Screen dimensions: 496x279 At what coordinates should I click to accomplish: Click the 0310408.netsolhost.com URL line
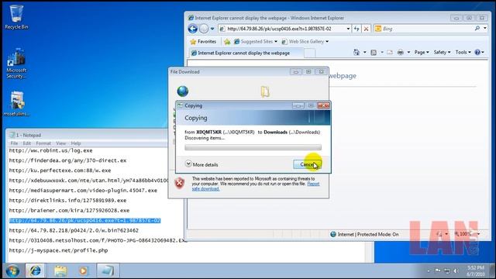click(x=98, y=240)
